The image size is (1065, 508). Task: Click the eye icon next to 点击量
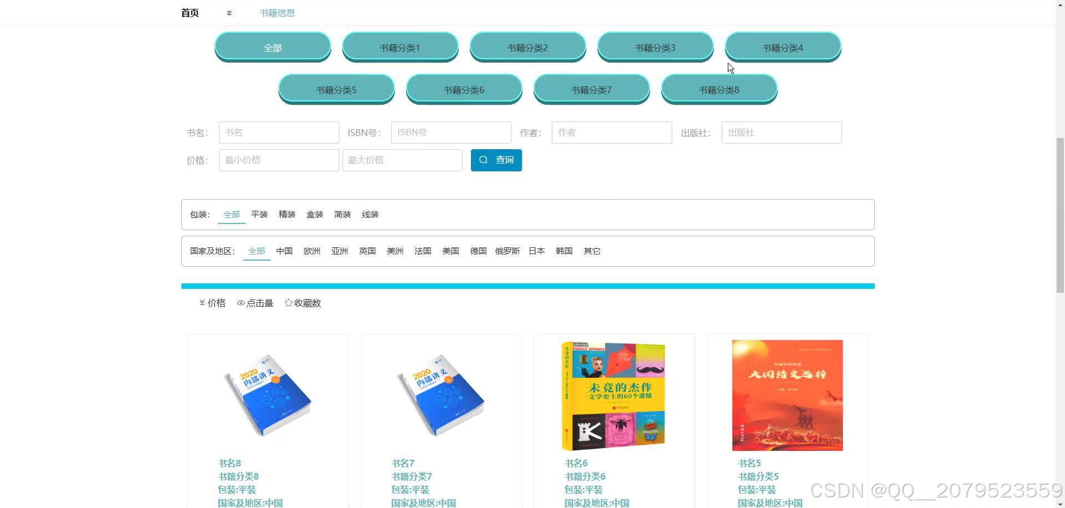point(241,303)
